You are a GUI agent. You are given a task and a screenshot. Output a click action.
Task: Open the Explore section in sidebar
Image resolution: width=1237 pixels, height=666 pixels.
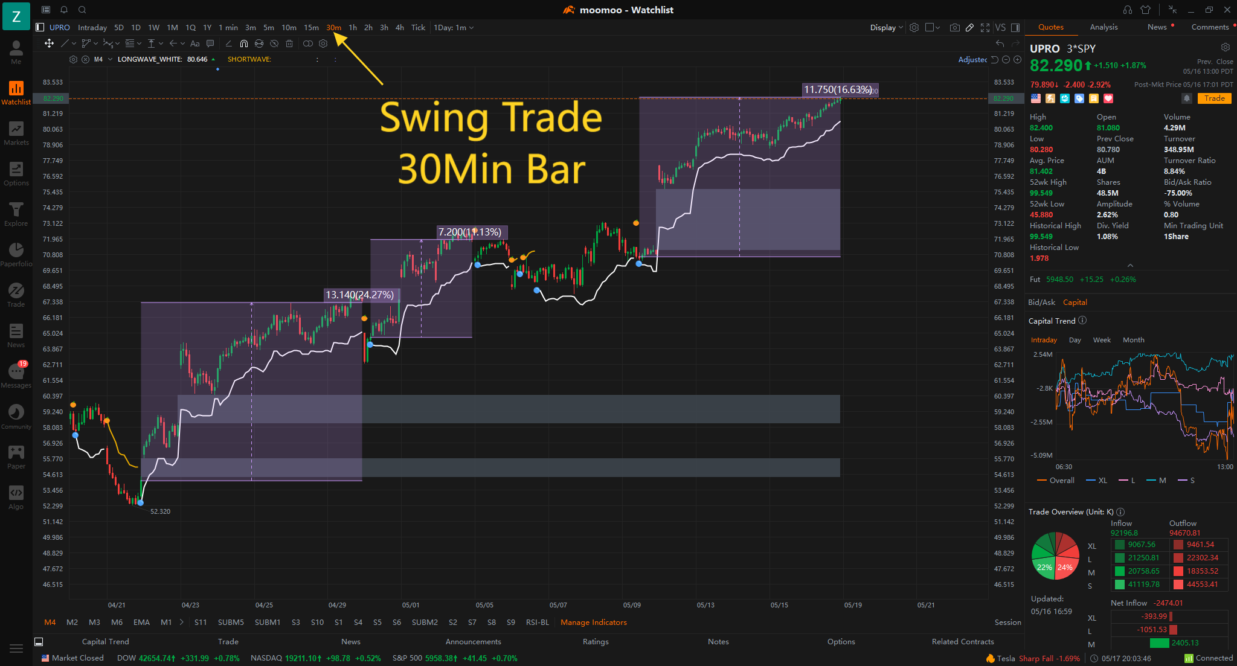tap(16, 214)
